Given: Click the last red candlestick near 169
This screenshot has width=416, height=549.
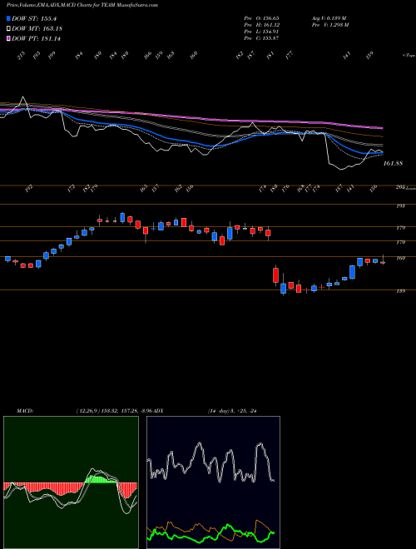Looking at the screenshot, I should tap(383, 261).
